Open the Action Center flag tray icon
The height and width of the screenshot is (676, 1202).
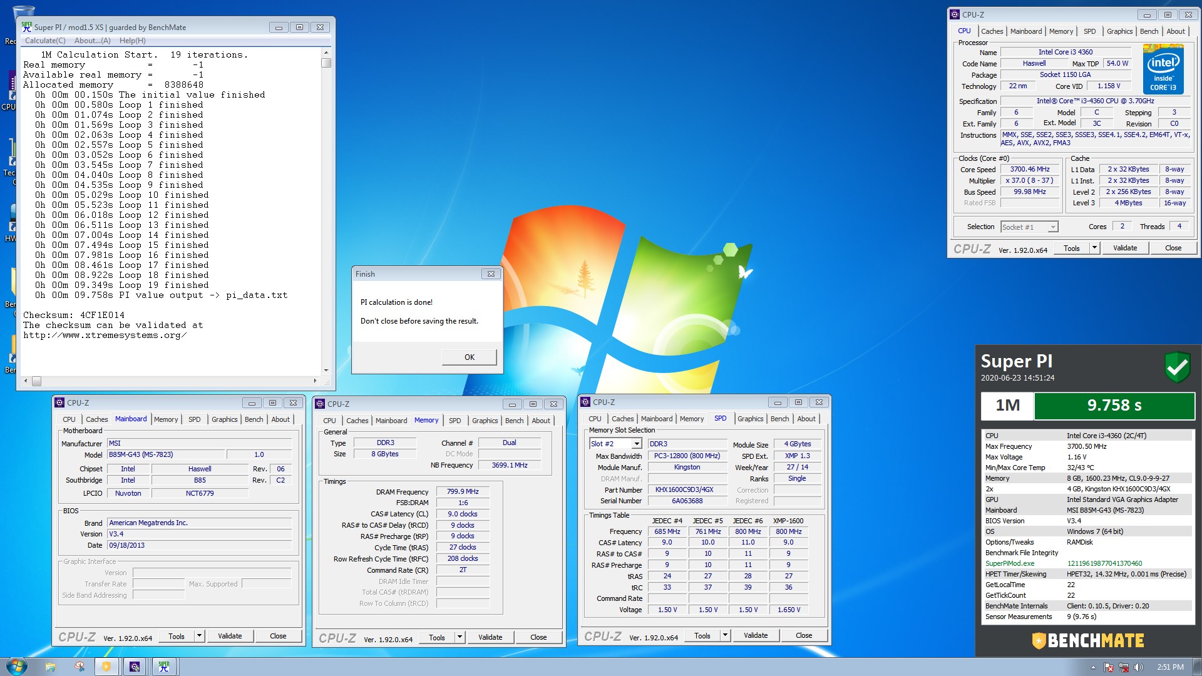coord(1109,667)
